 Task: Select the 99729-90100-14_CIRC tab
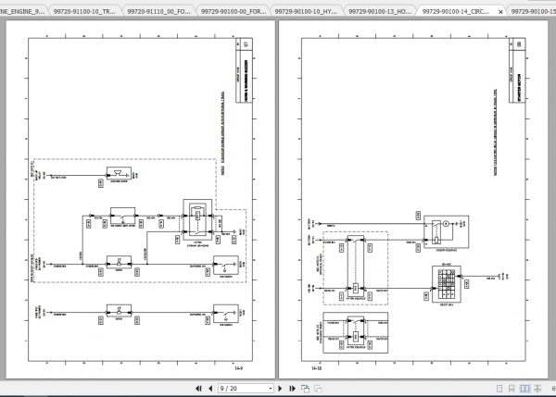click(x=456, y=11)
